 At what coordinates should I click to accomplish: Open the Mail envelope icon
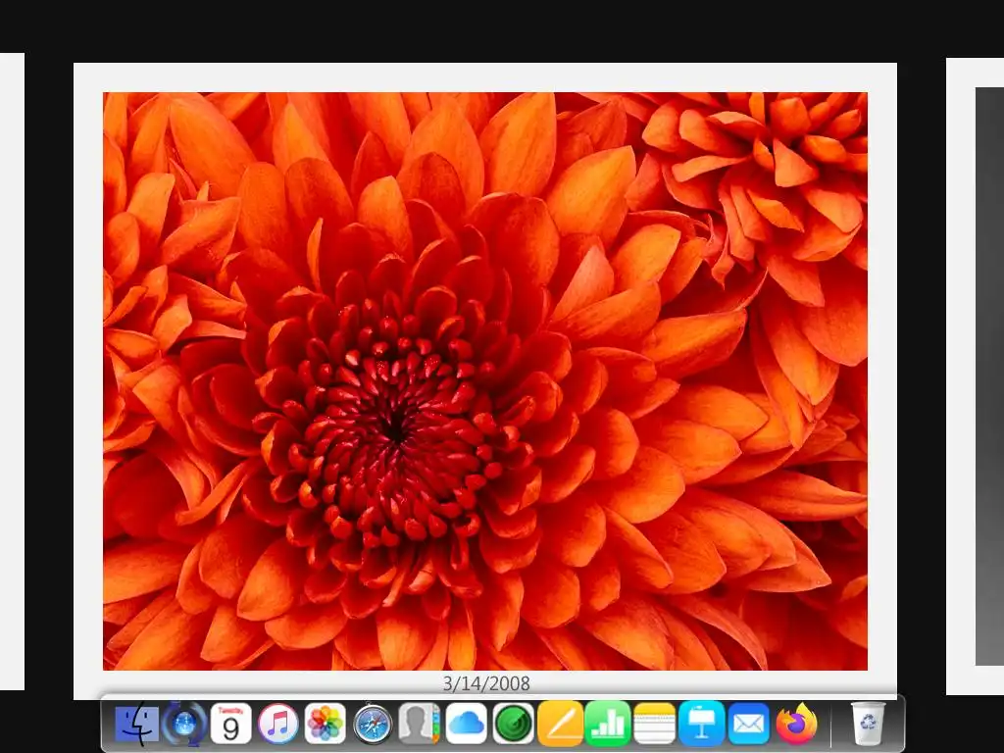[748, 724]
